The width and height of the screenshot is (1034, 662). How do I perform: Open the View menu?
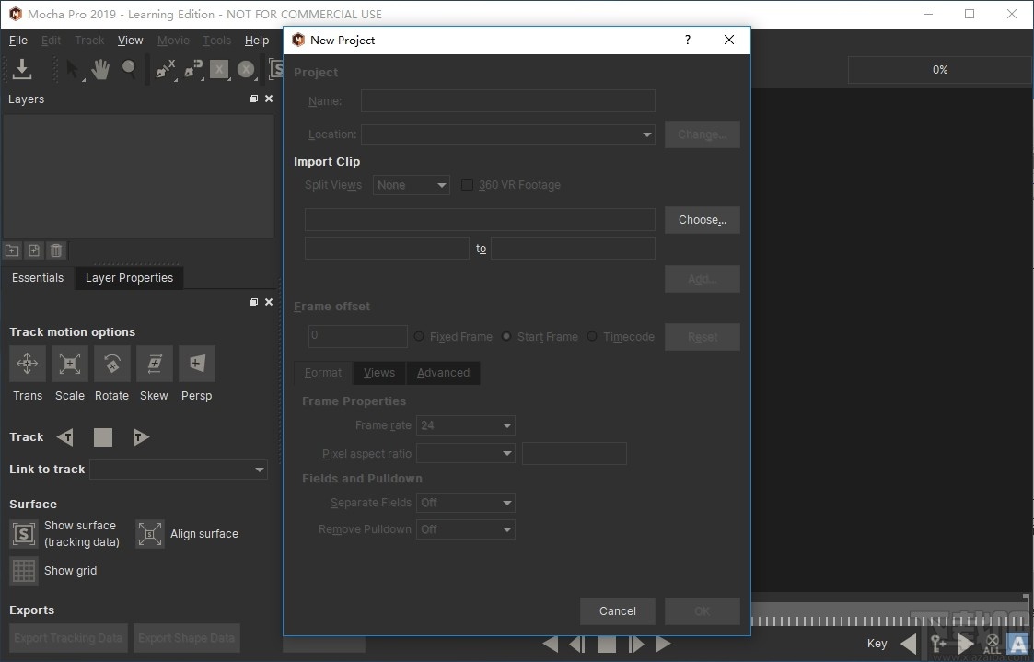[x=130, y=41]
